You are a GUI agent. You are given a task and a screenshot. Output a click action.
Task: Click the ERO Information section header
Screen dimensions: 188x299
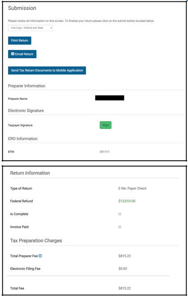coord(23,139)
